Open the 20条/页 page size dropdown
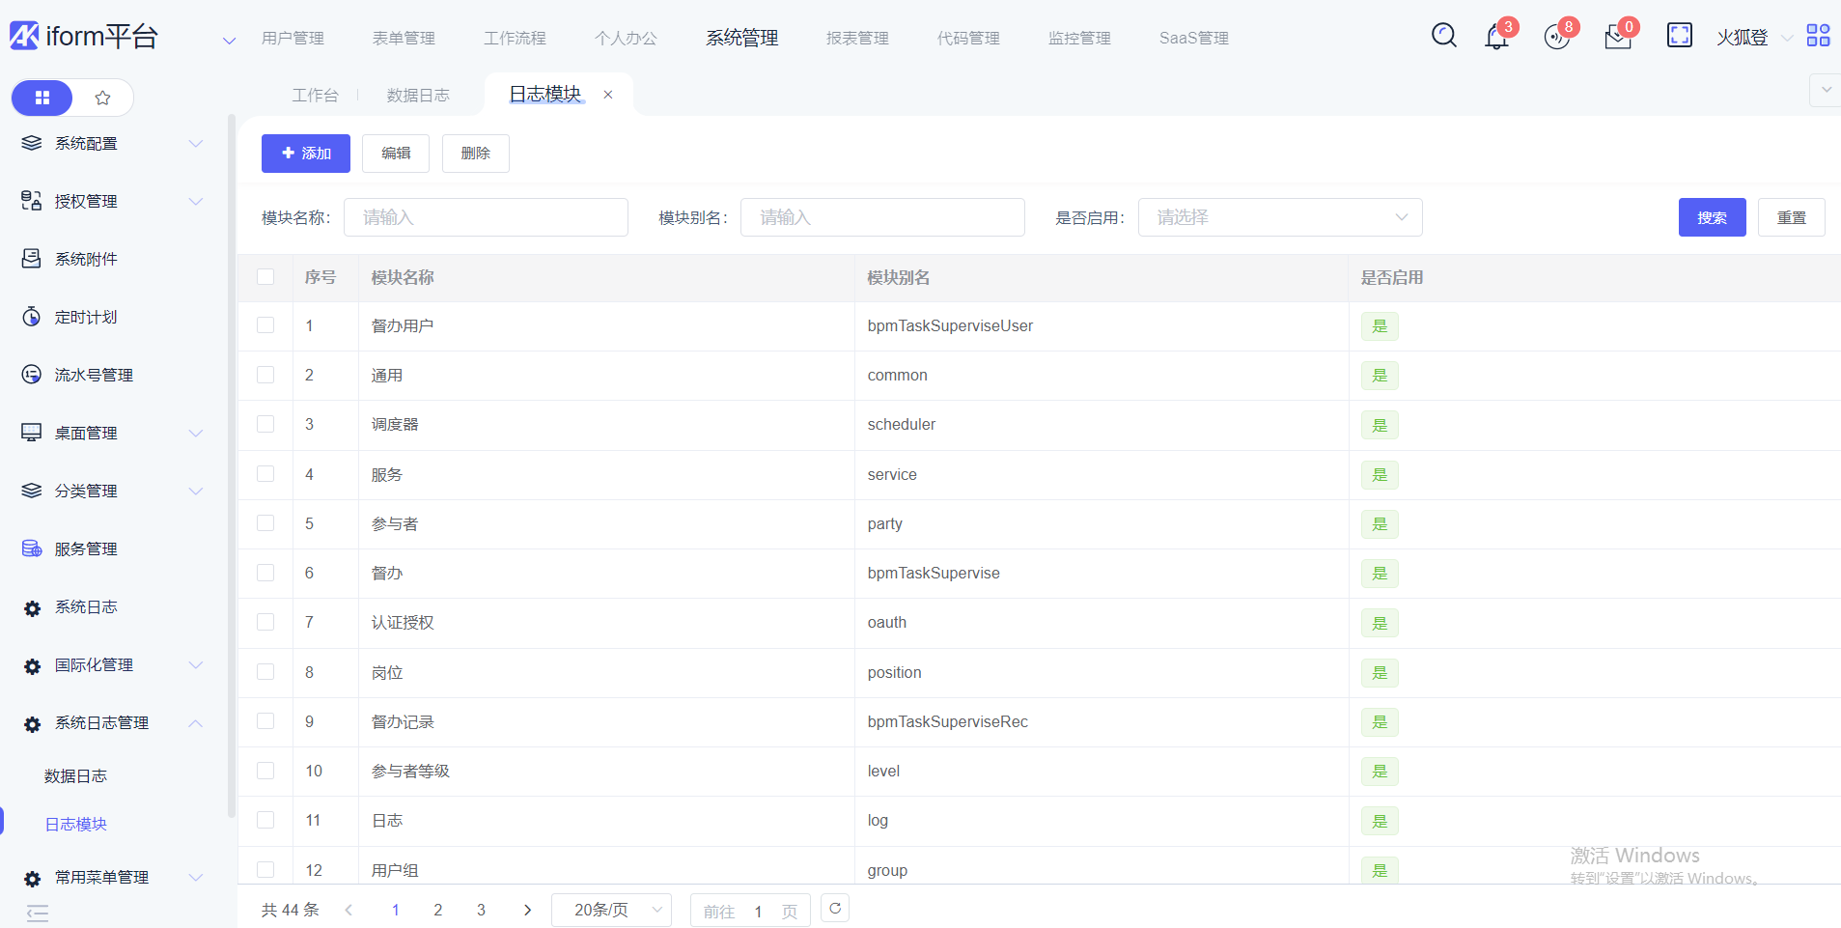 (x=611, y=910)
